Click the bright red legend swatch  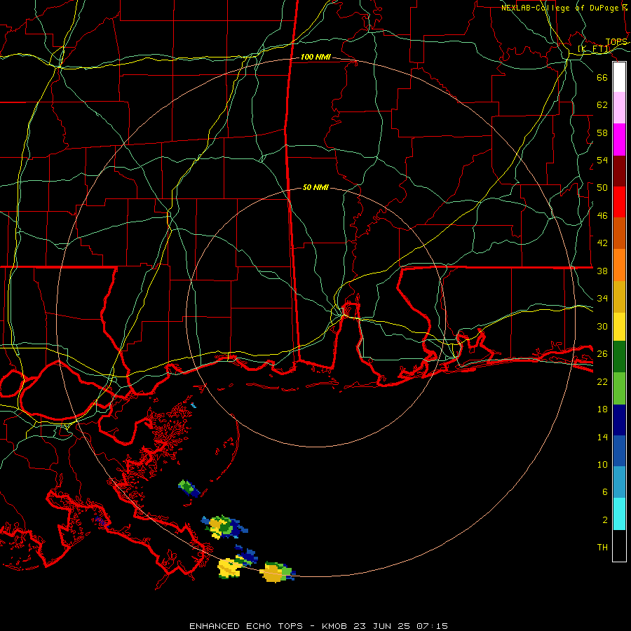pyautogui.click(x=619, y=202)
